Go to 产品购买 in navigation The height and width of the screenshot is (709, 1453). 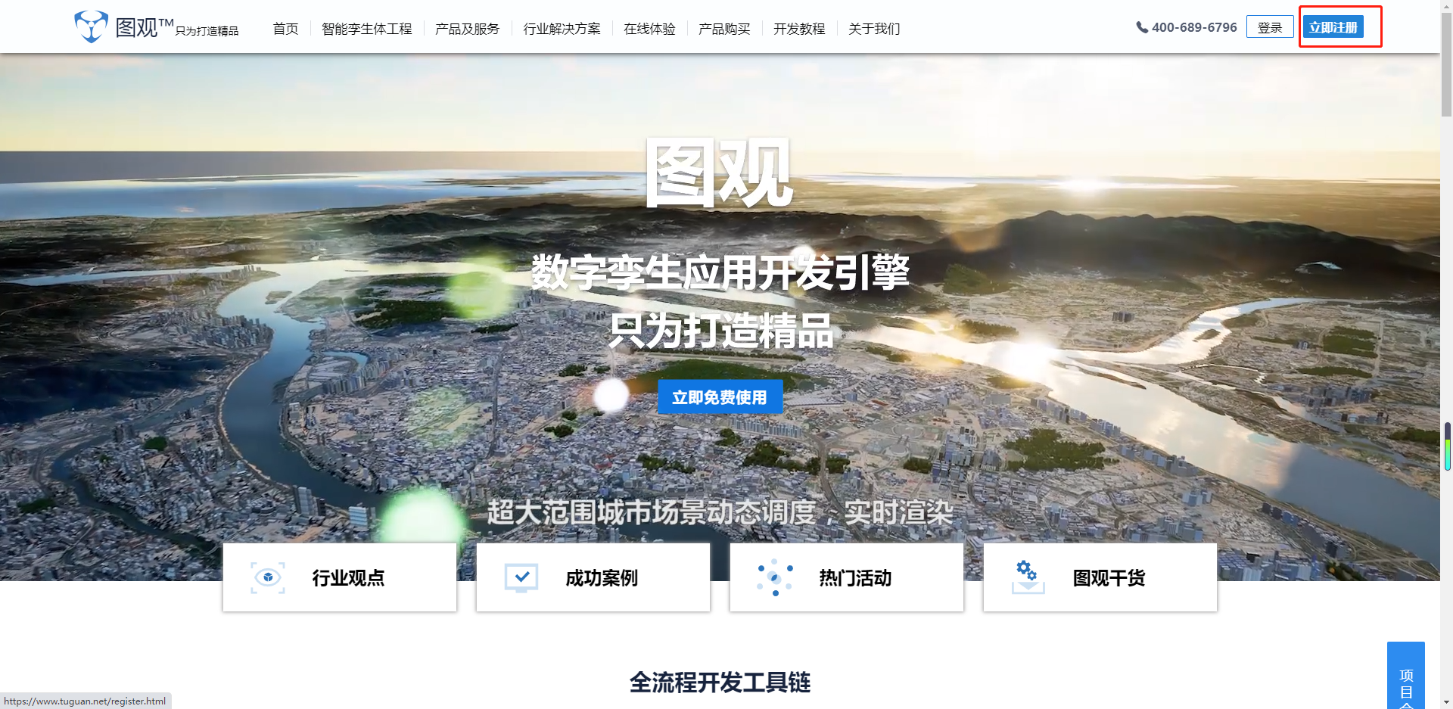coord(724,29)
